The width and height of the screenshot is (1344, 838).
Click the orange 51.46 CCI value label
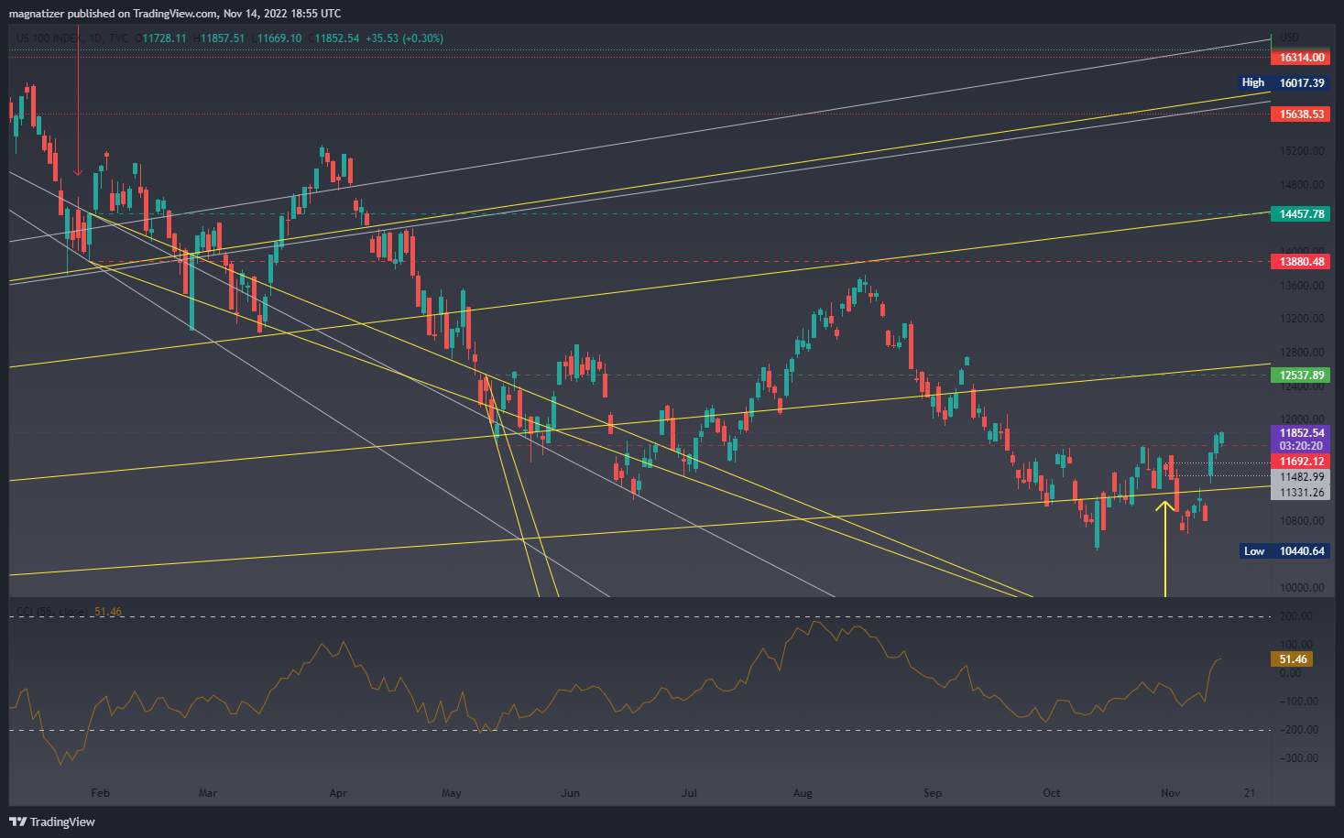(x=1292, y=659)
